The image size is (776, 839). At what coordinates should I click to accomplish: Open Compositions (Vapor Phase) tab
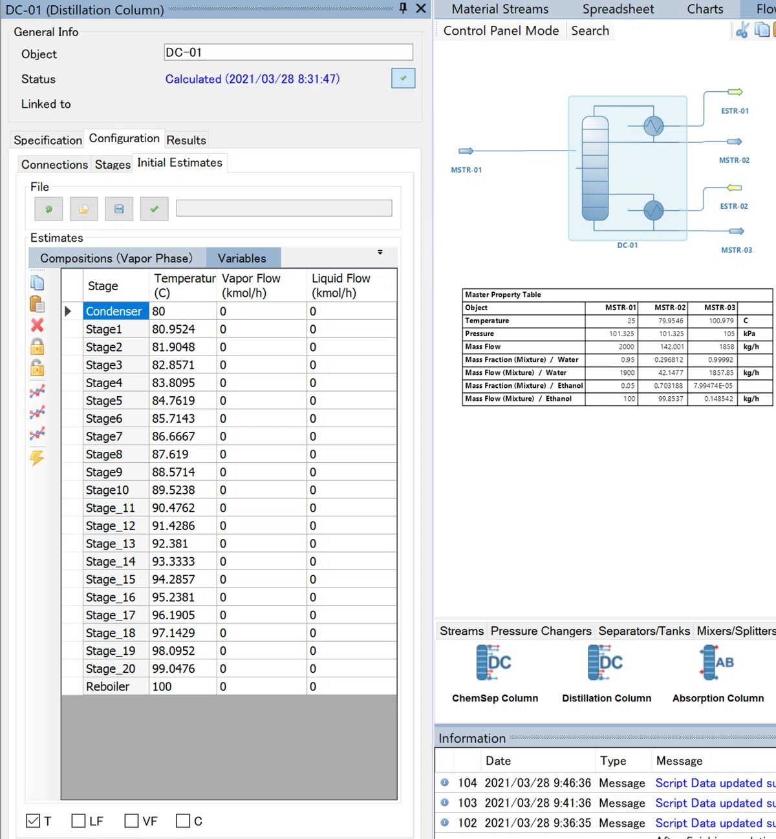click(x=116, y=258)
